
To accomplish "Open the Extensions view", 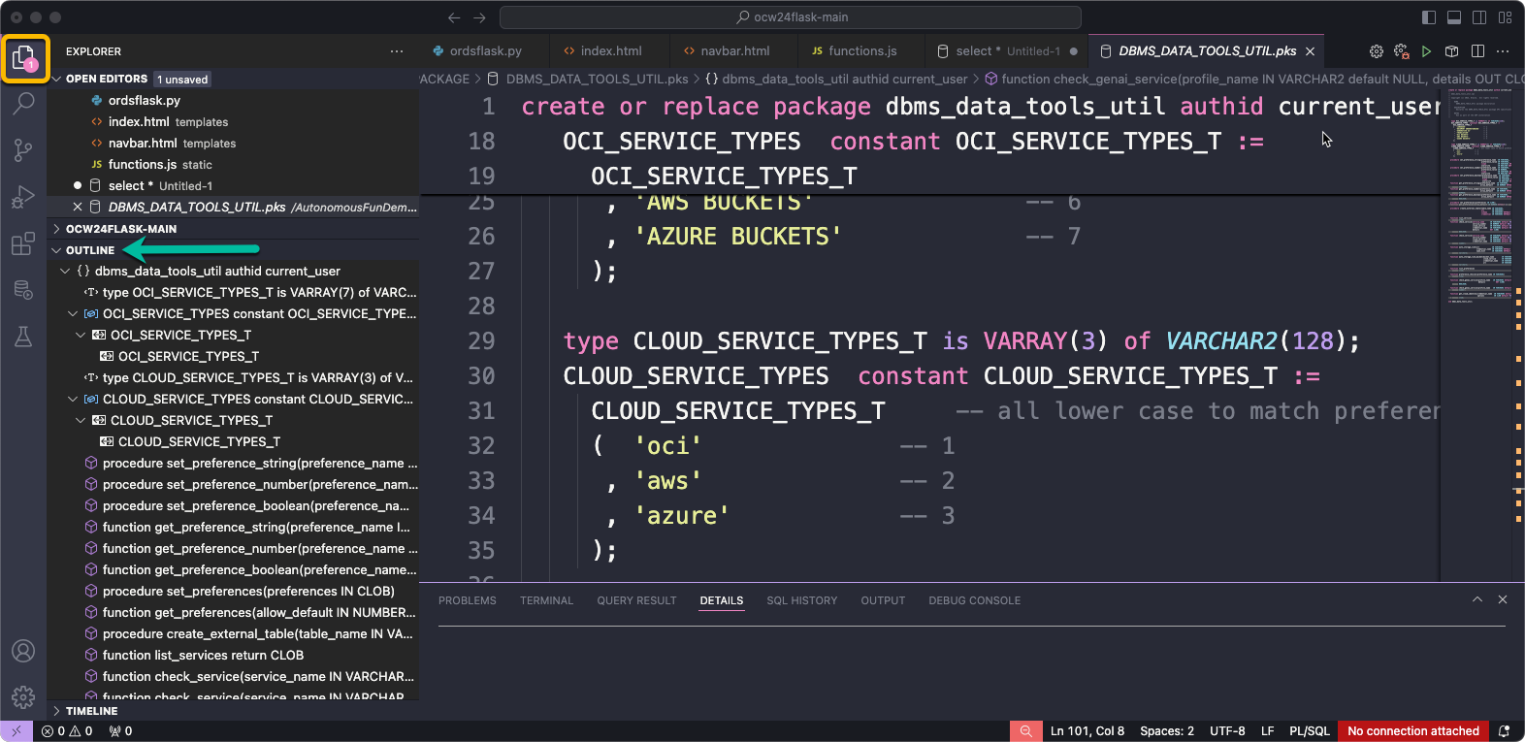I will point(23,244).
